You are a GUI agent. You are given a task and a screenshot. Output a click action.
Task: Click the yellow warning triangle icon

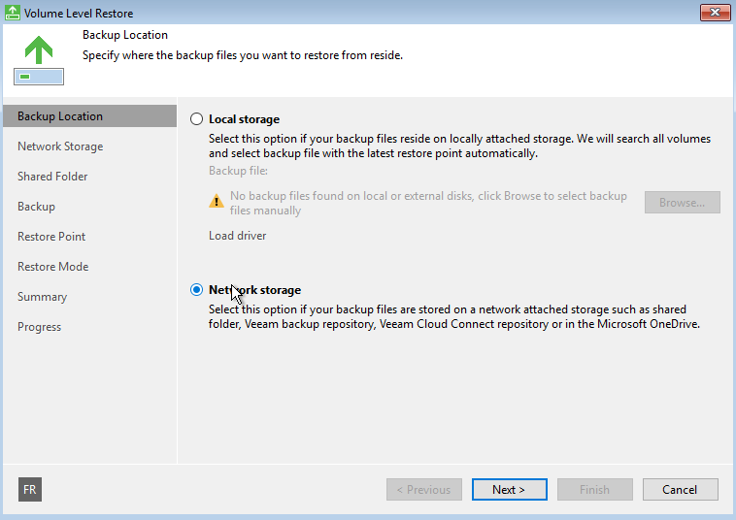tap(217, 201)
